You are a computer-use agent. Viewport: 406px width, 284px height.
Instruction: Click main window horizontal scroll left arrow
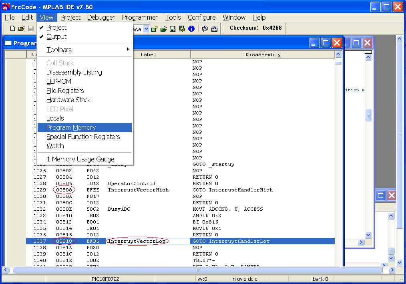[x=6, y=270]
